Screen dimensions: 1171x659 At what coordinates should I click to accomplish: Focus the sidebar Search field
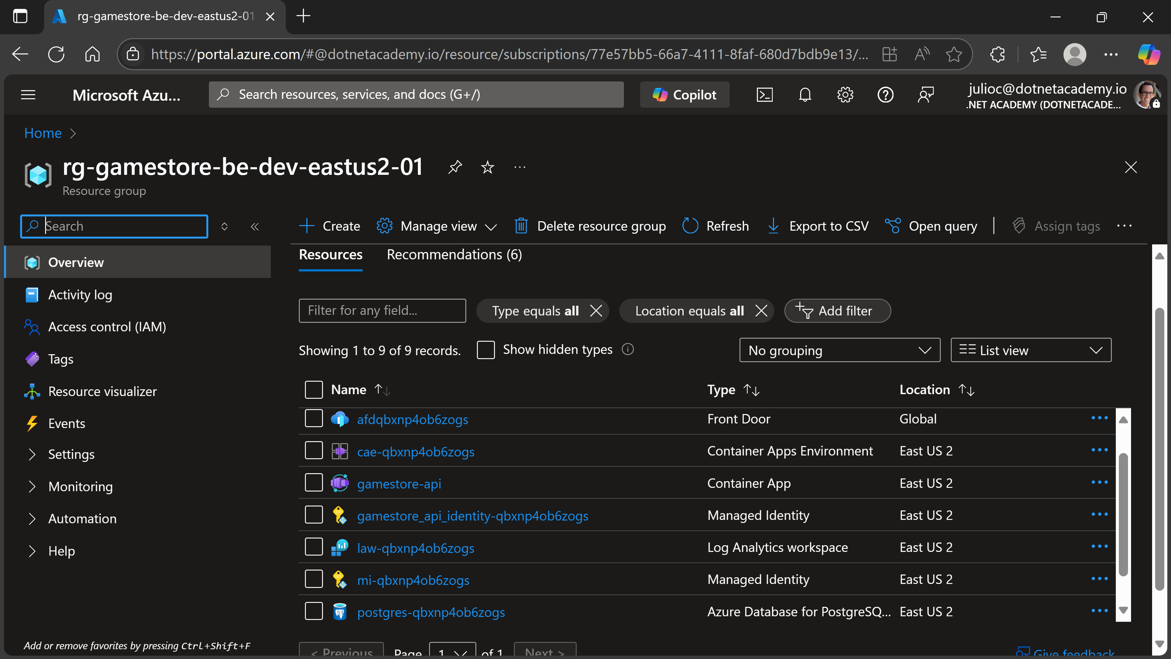point(114,226)
